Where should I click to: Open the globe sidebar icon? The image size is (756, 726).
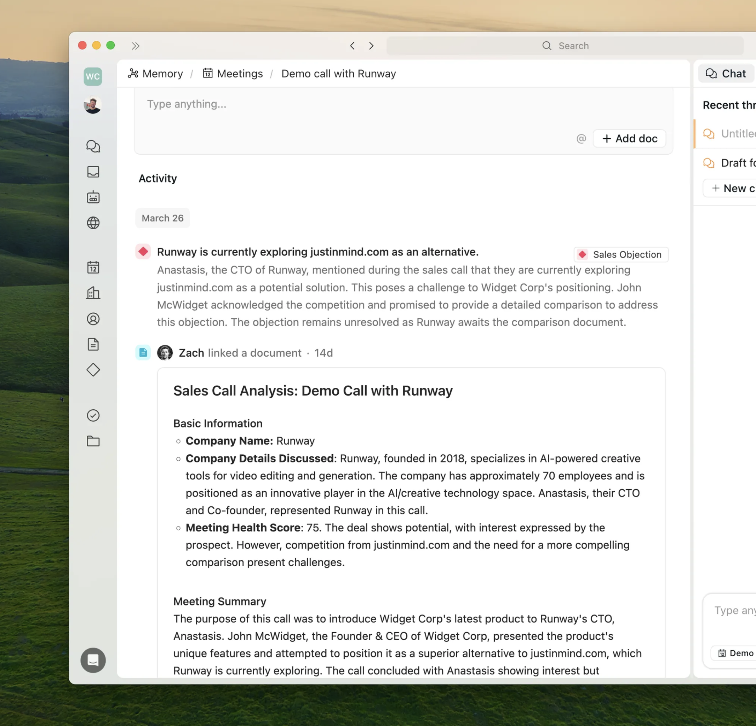point(93,223)
